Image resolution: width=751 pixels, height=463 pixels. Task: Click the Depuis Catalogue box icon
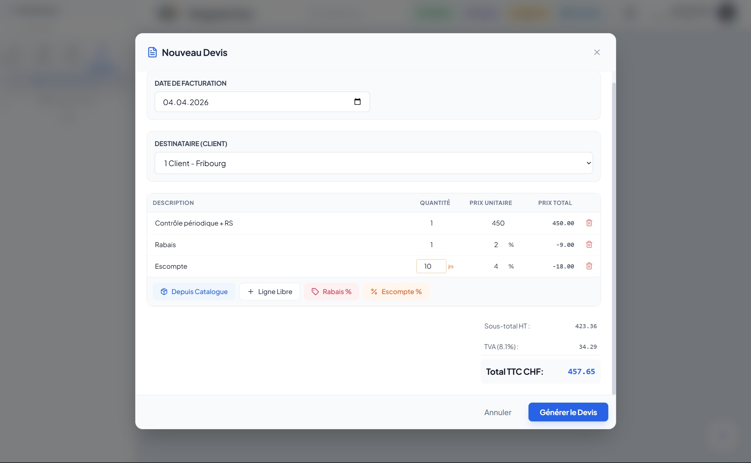164,292
